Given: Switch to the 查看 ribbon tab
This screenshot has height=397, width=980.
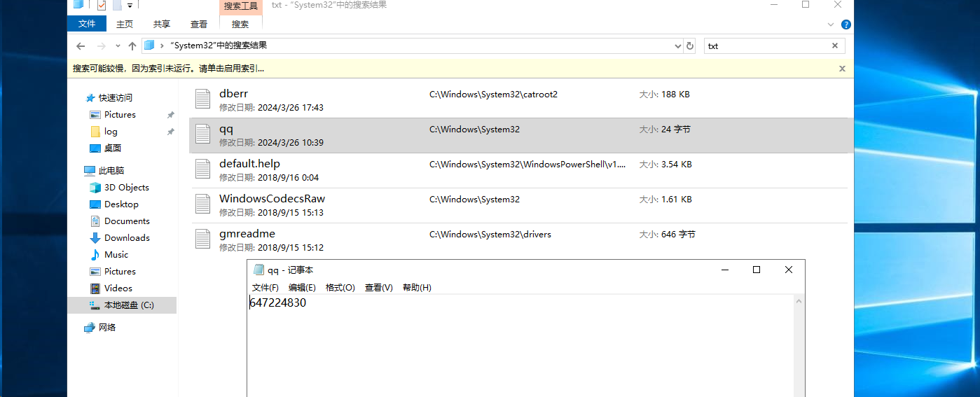Looking at the screenshot, I should [x=199, y=24].
